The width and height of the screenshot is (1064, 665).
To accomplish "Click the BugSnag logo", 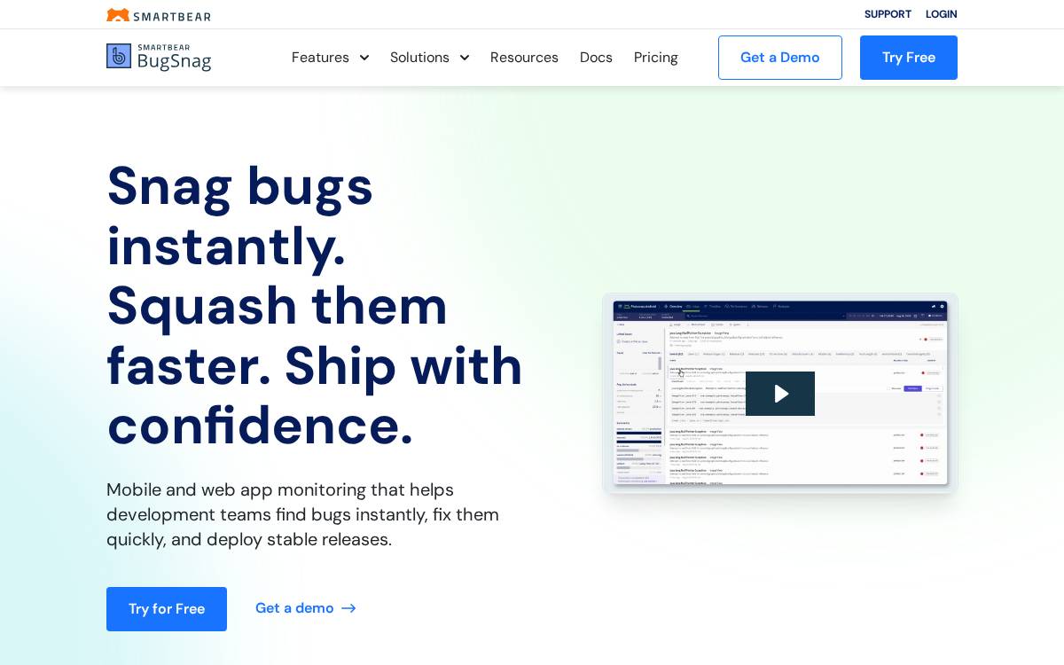I will pos(159,57).
